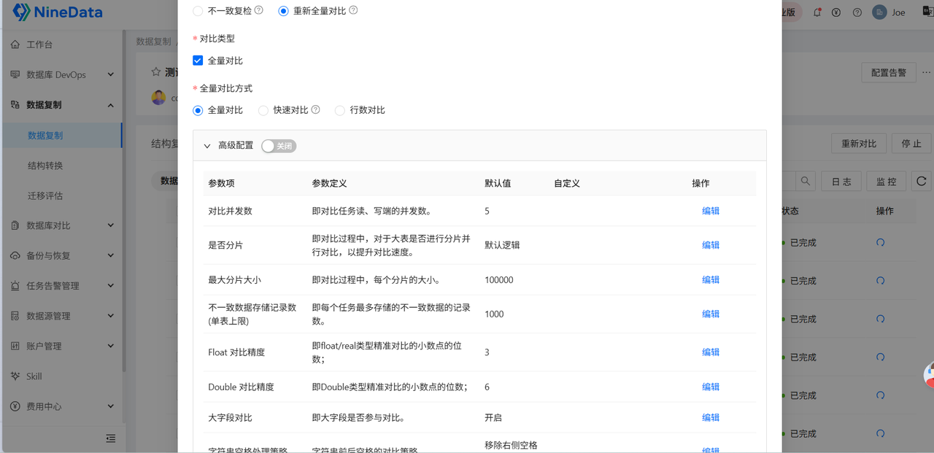
Task: Click 编辑 for Float 对比精度 row
Action: [x=711, y=352]
